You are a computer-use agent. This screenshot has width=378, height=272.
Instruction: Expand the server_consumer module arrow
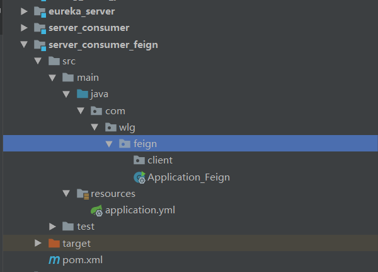[24, 28]
